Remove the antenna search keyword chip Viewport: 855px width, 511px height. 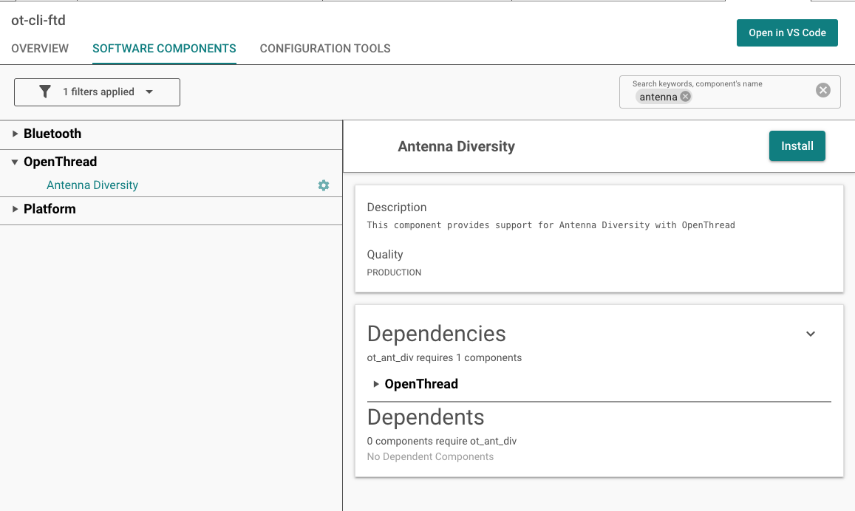tap(685, 97)
